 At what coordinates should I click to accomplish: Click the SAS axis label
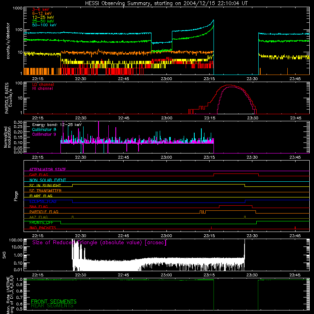[x=4, y=255]
